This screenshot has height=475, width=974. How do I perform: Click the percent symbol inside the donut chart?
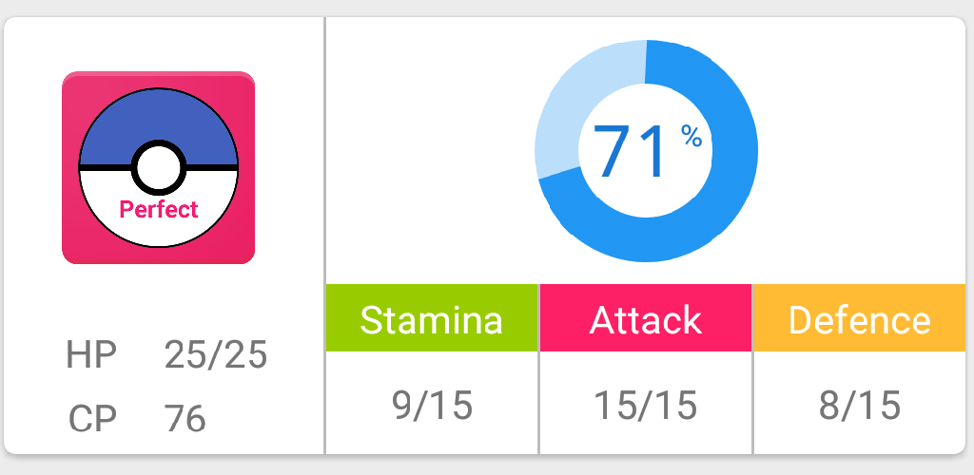tap(692, 135)
